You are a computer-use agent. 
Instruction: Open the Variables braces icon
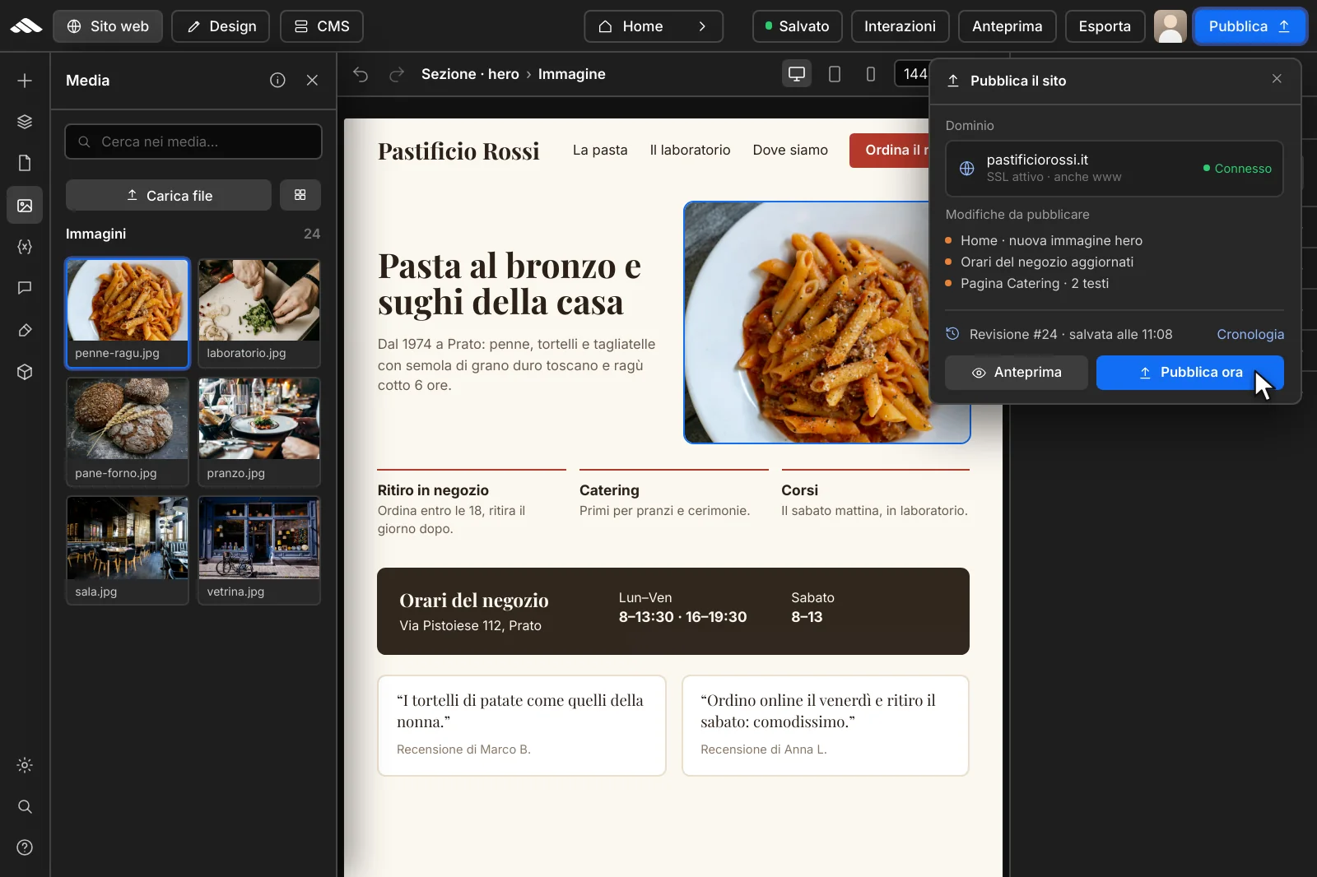click(x=25, y=247)
